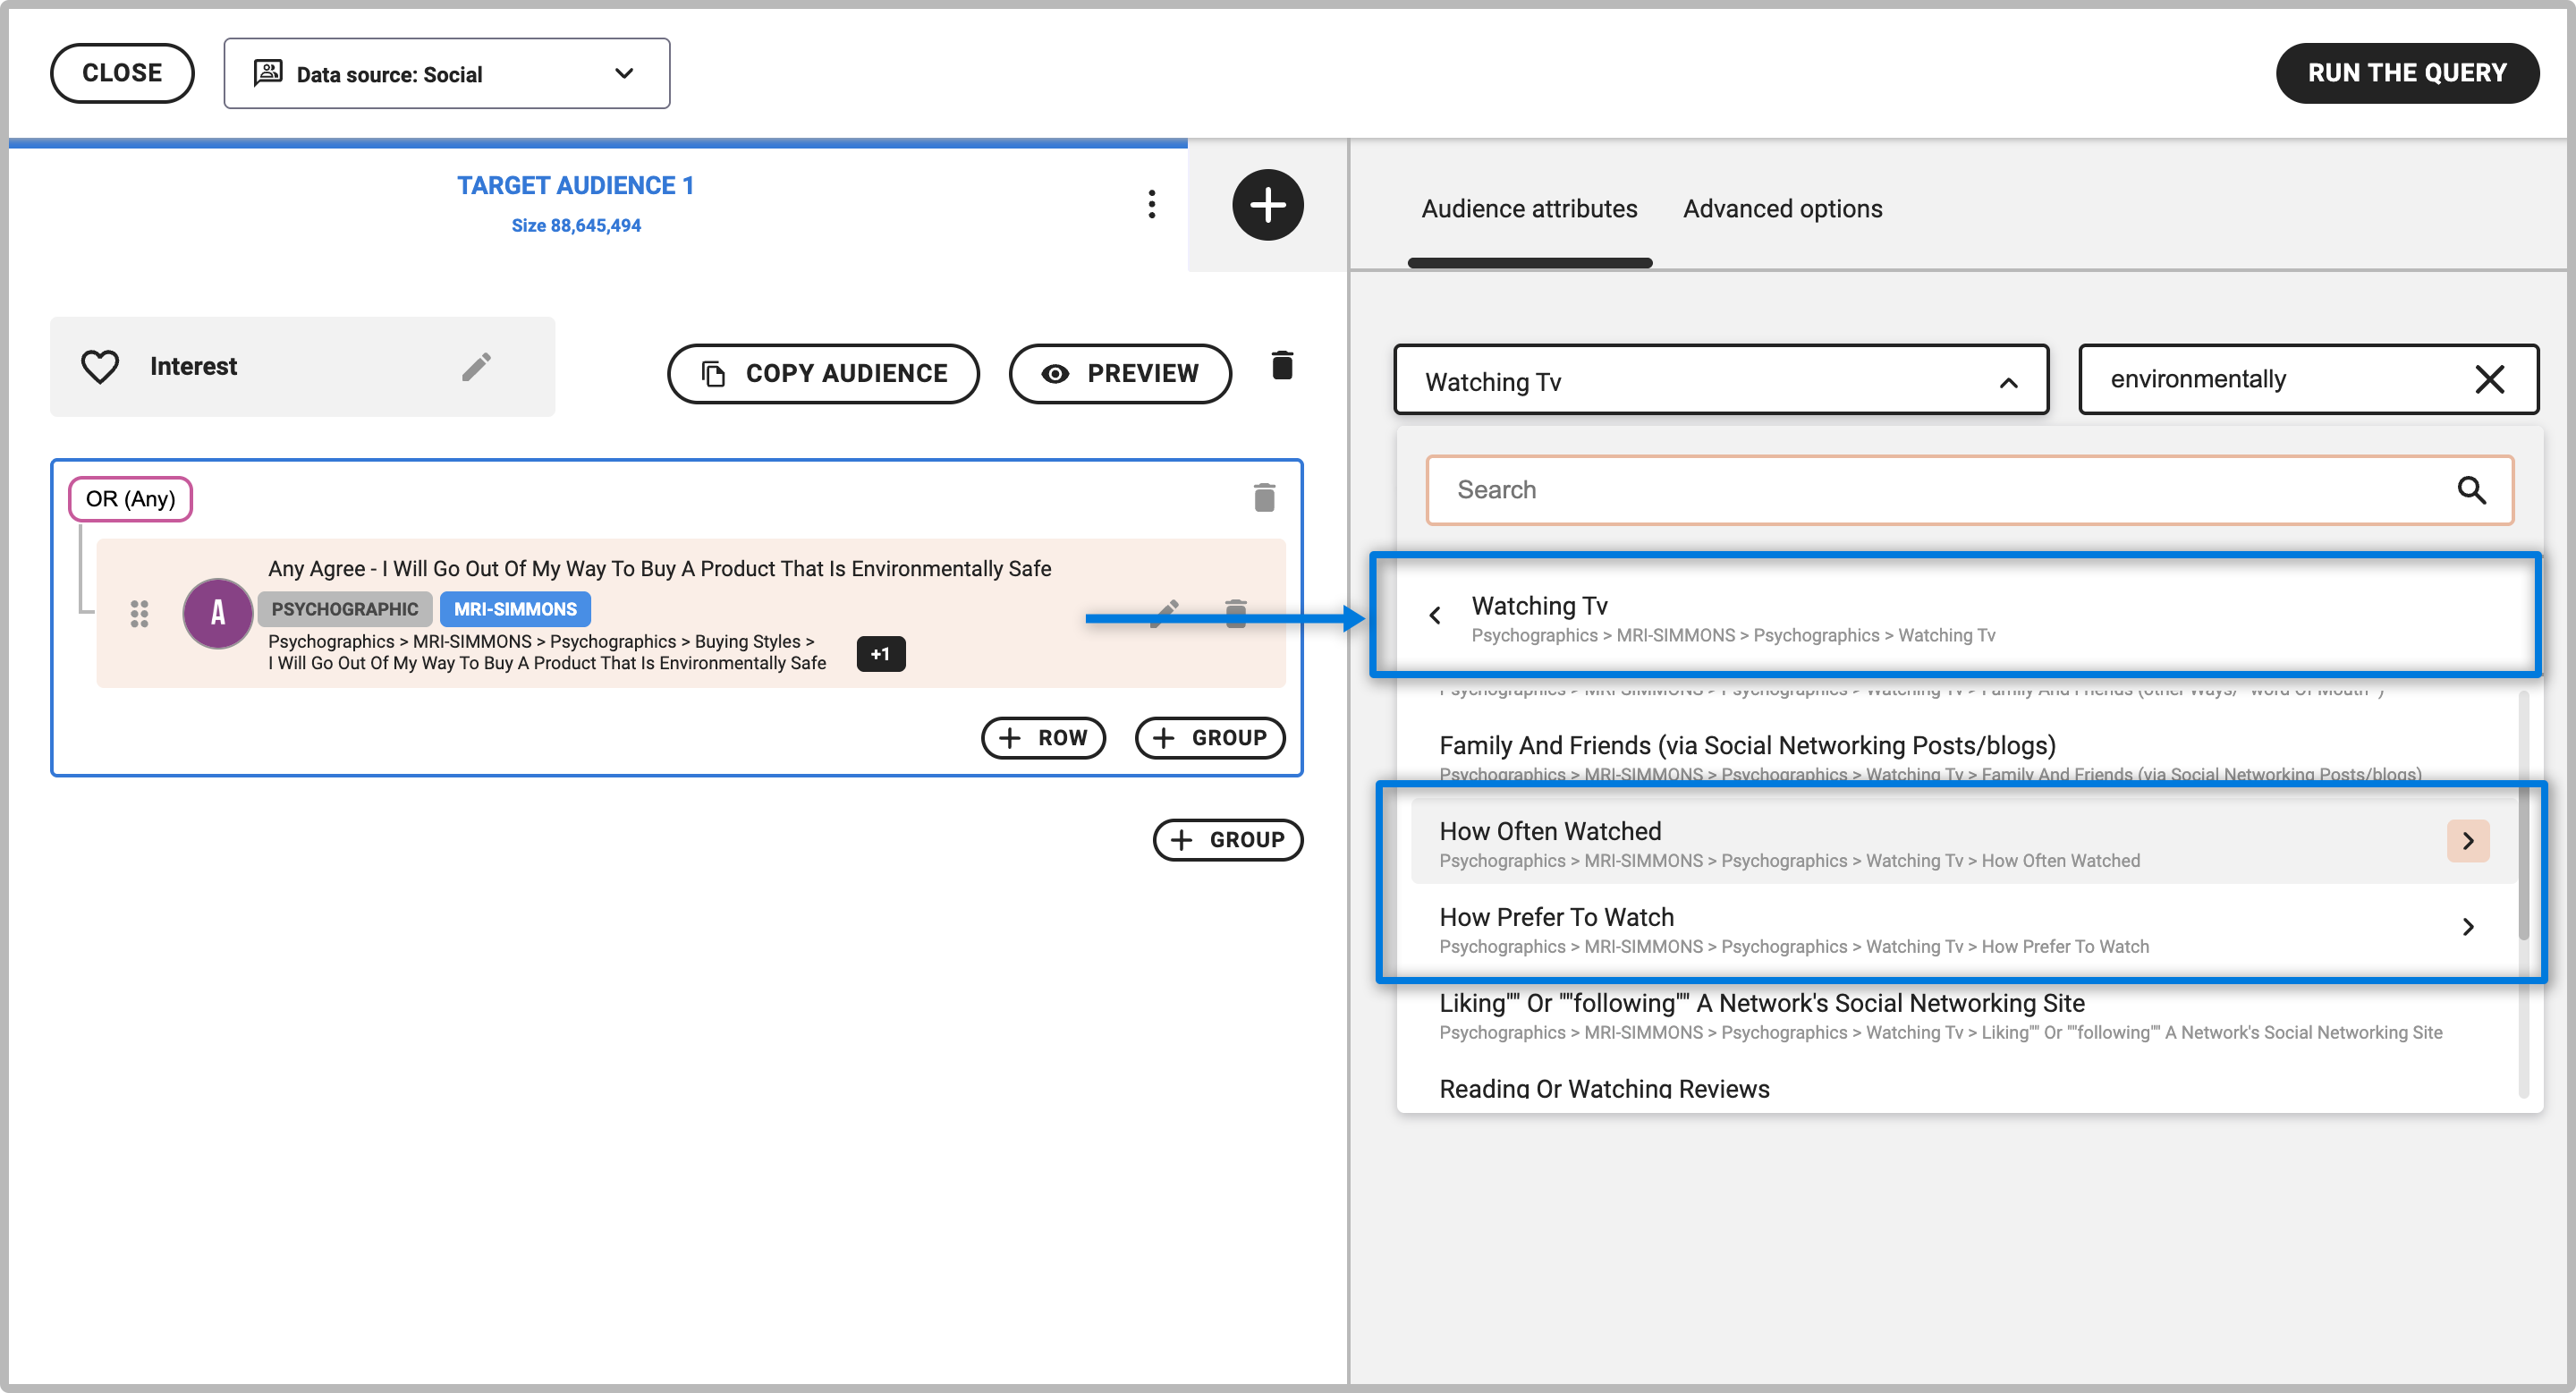The height and width of the screenshot is (1393, 2576).
Task: Expand How Prefer To Watch chevron
Action: click(x=2467, y=927)
